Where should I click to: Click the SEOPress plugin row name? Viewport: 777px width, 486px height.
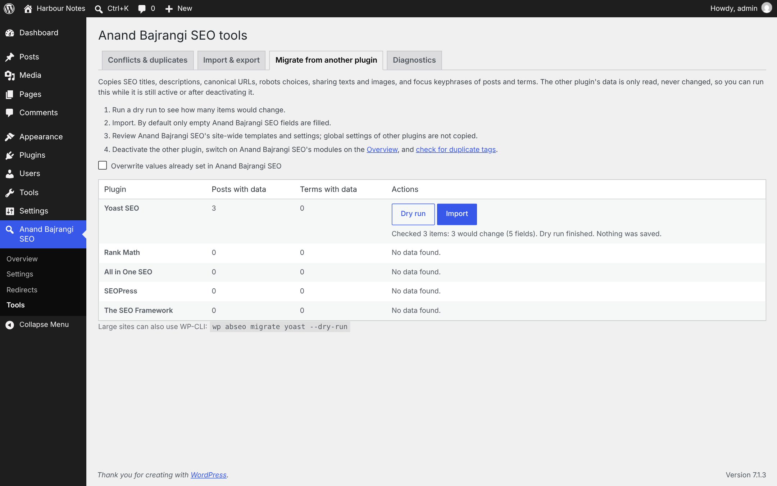click(x=121, y=291)
